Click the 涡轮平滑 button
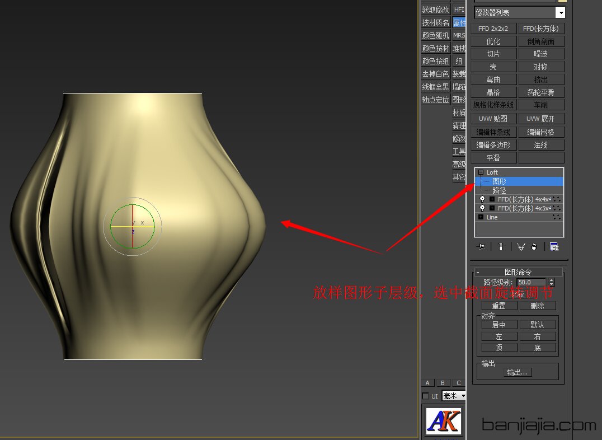The width and height of the screenshot is (602, 440). (x=540, y=92)
